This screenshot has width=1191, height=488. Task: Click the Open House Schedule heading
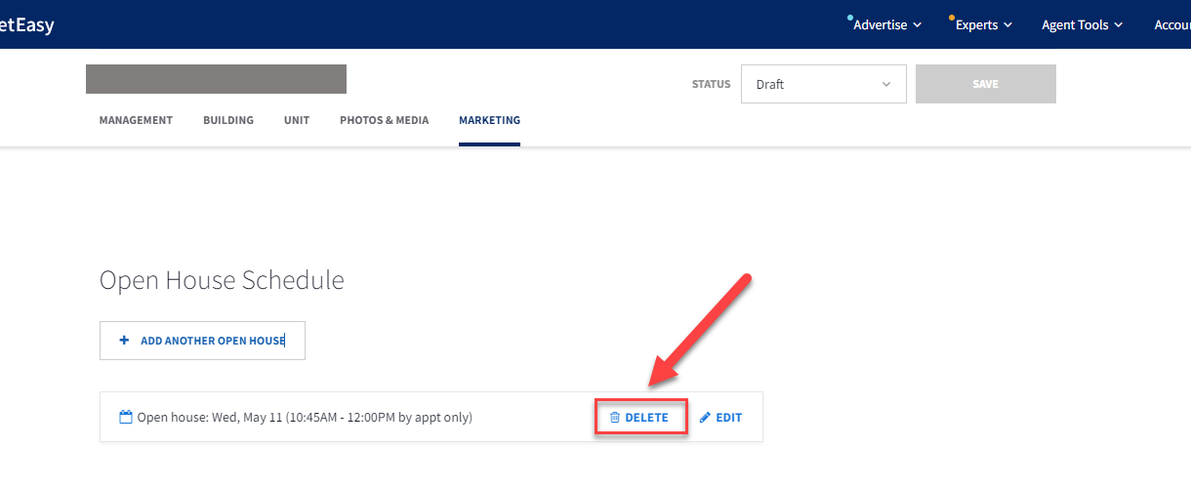(222, 281)
